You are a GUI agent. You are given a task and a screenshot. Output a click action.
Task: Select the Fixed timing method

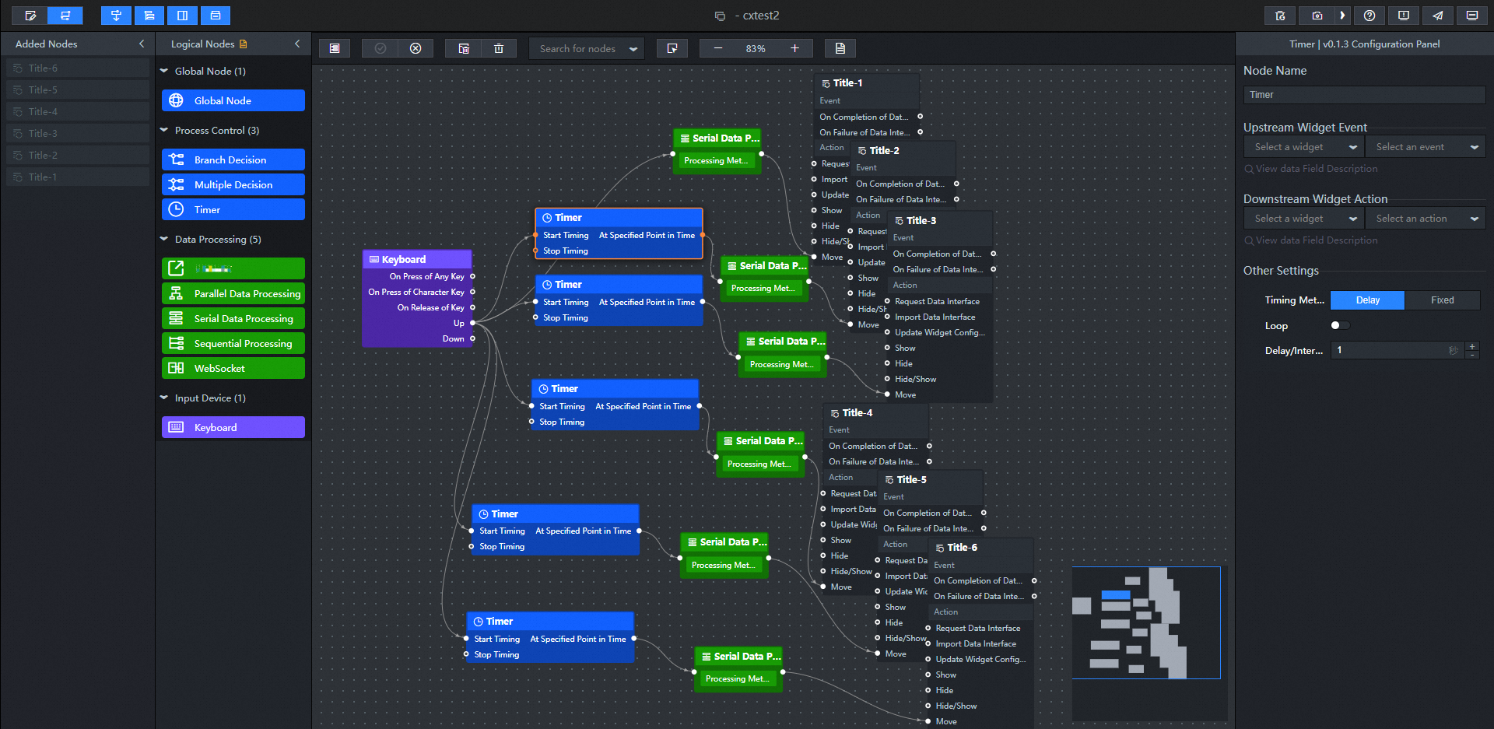[1442, 300]
